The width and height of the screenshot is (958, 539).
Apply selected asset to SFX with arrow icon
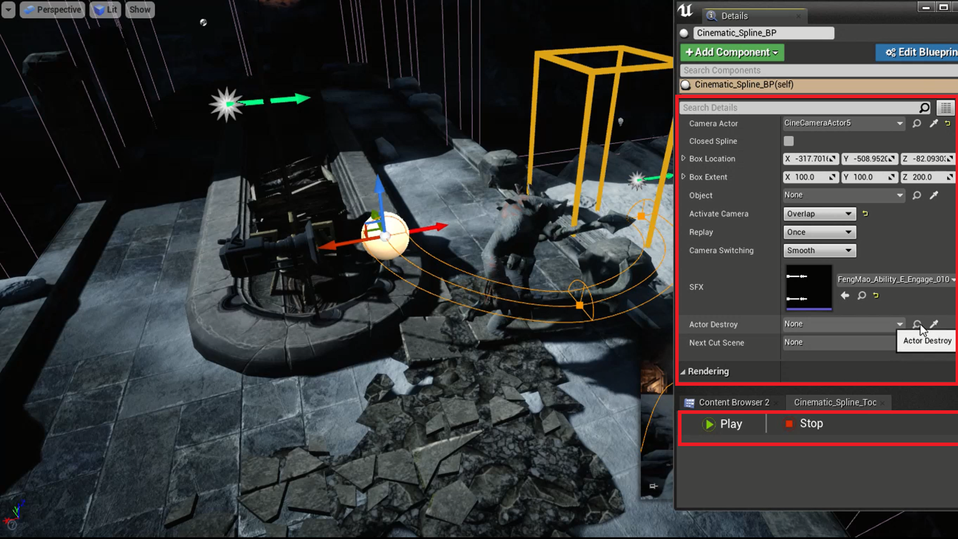click(845, 295)
